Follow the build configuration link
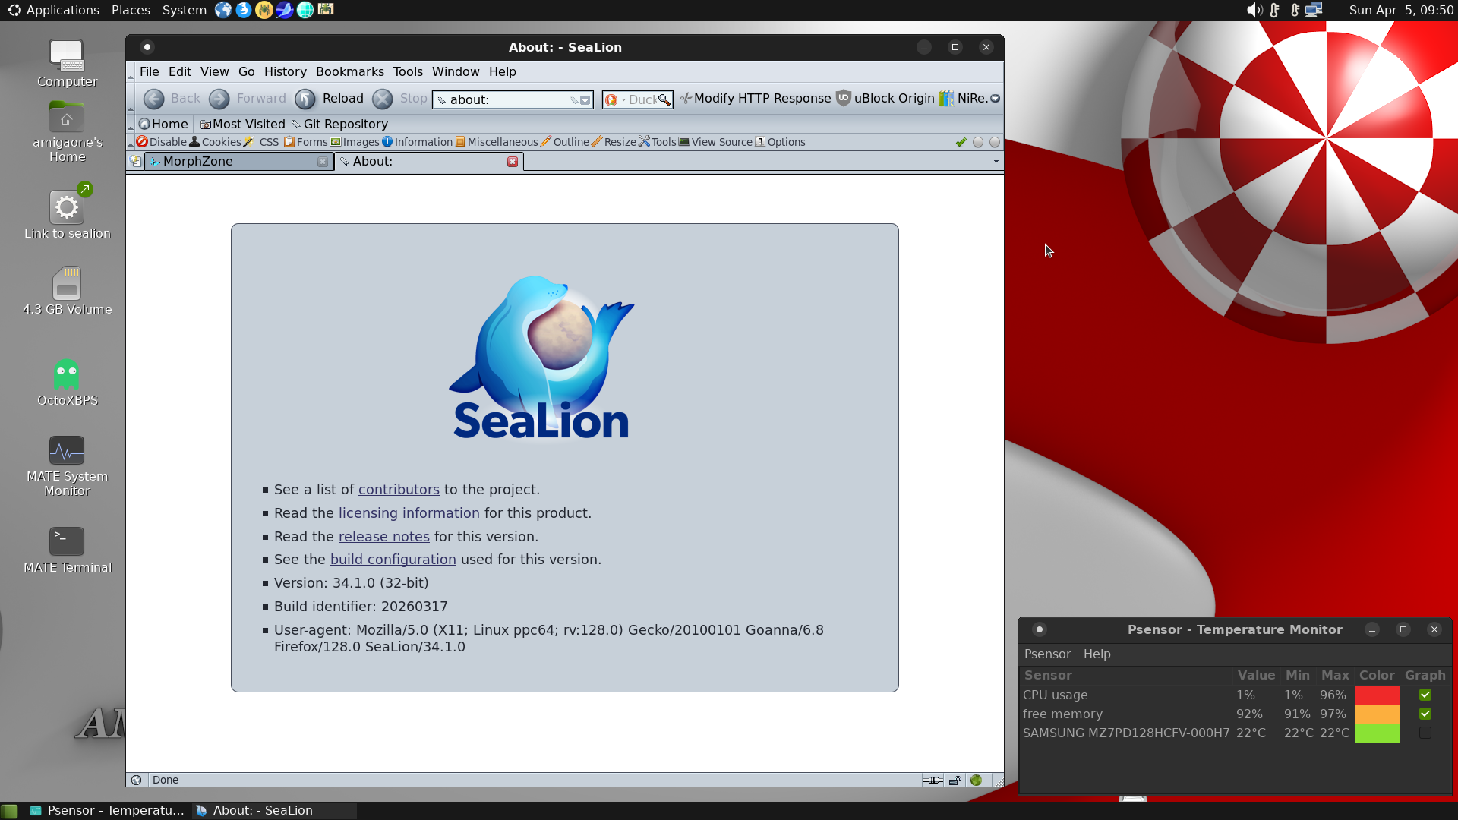 click(x=393, y=560)
